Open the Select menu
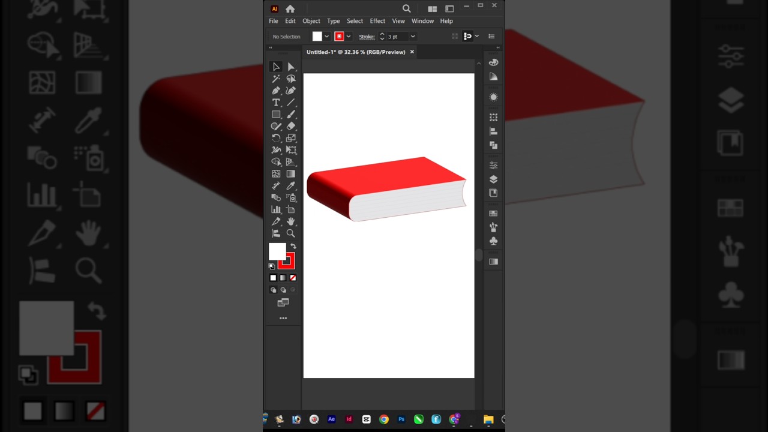The height and width of the screenshot is (432, 768). click(355, 21)
